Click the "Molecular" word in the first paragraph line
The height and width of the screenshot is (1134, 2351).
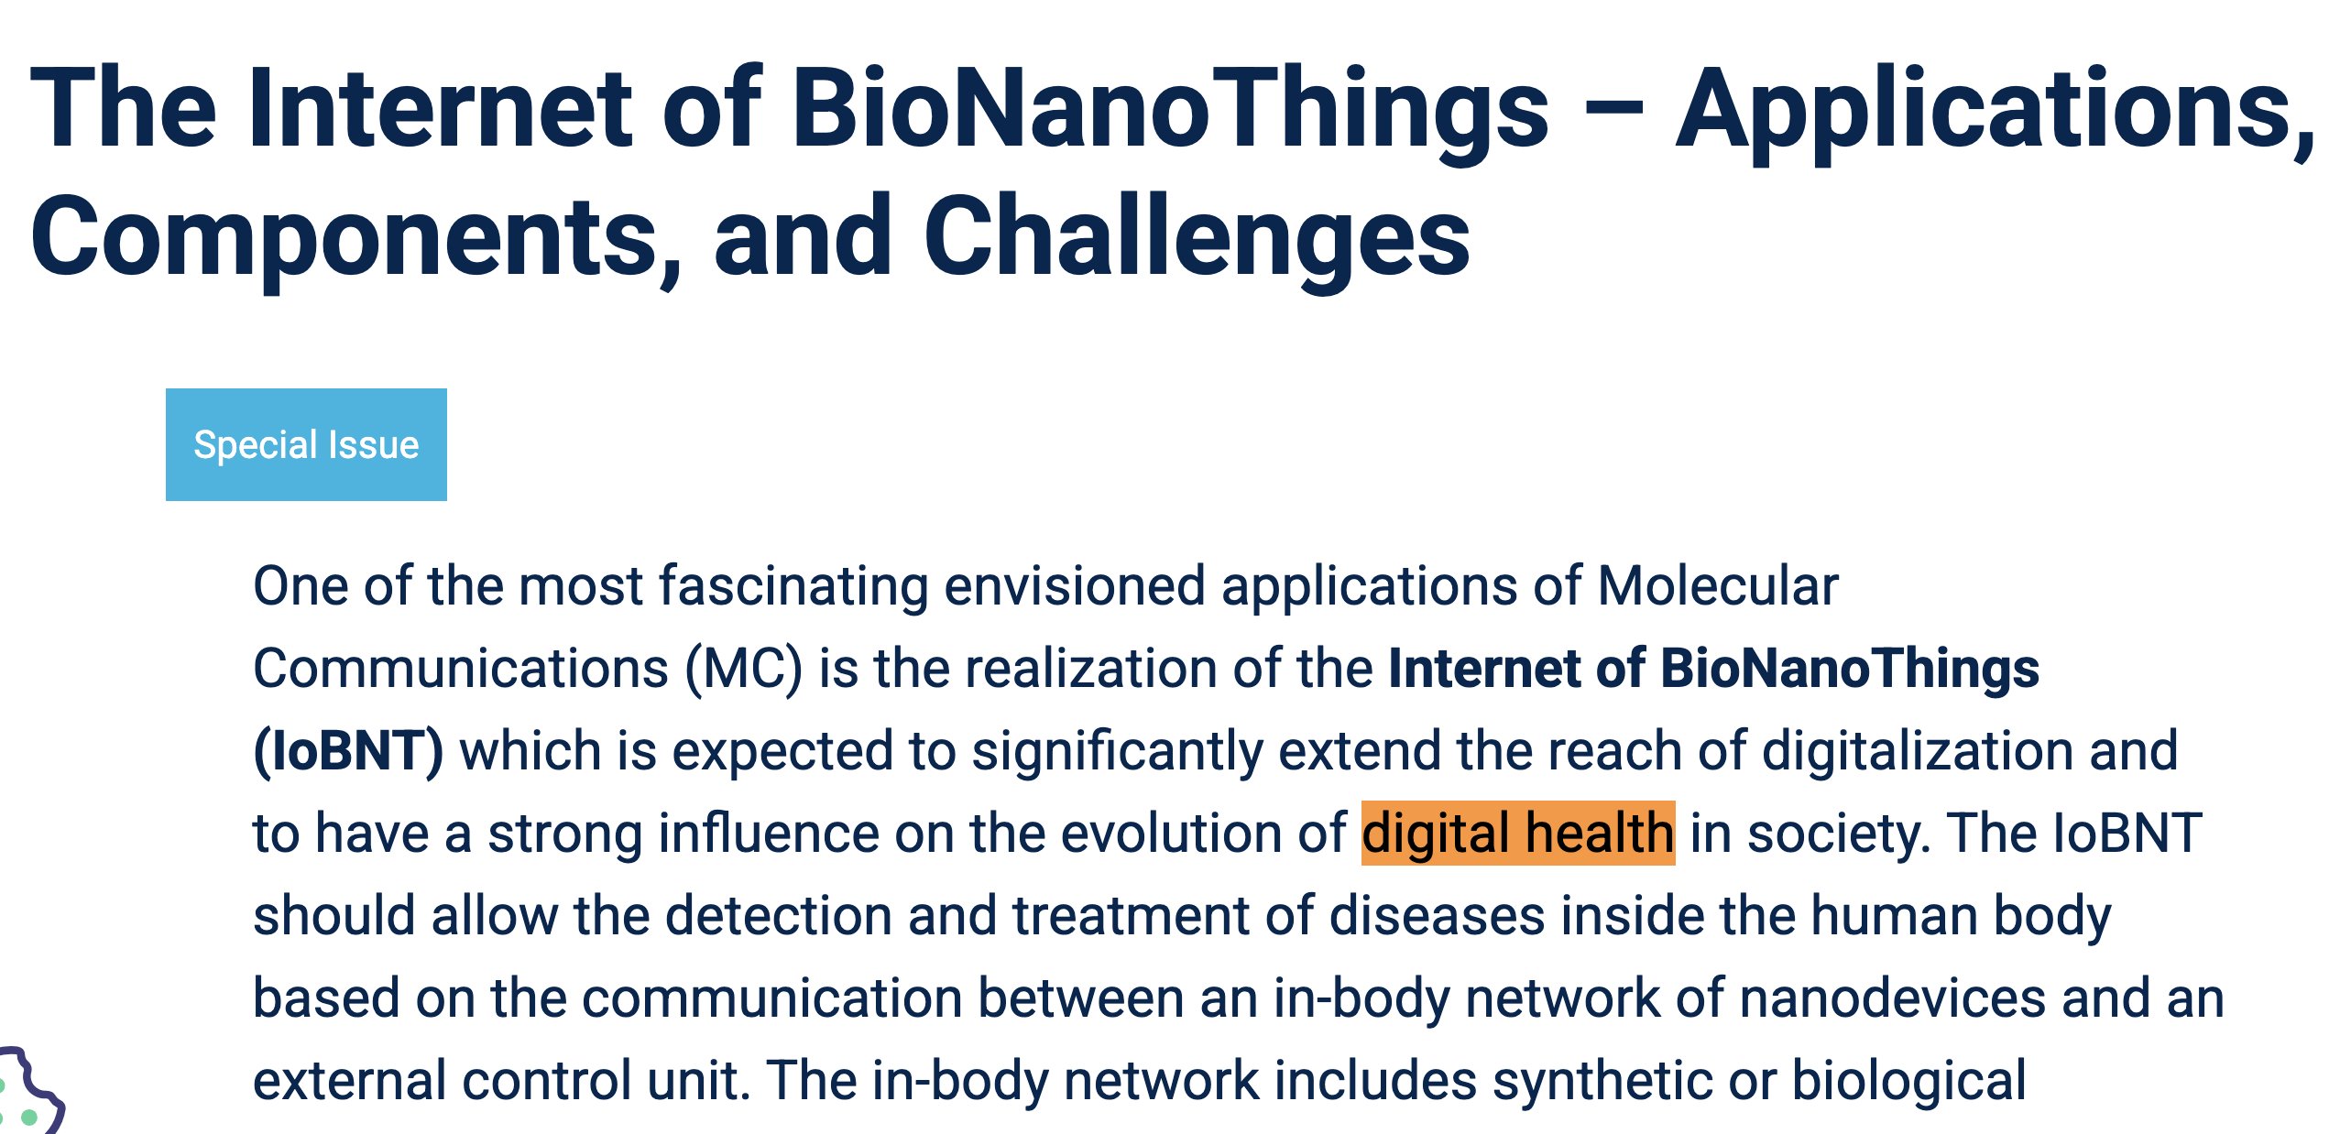coord(1717,586)
